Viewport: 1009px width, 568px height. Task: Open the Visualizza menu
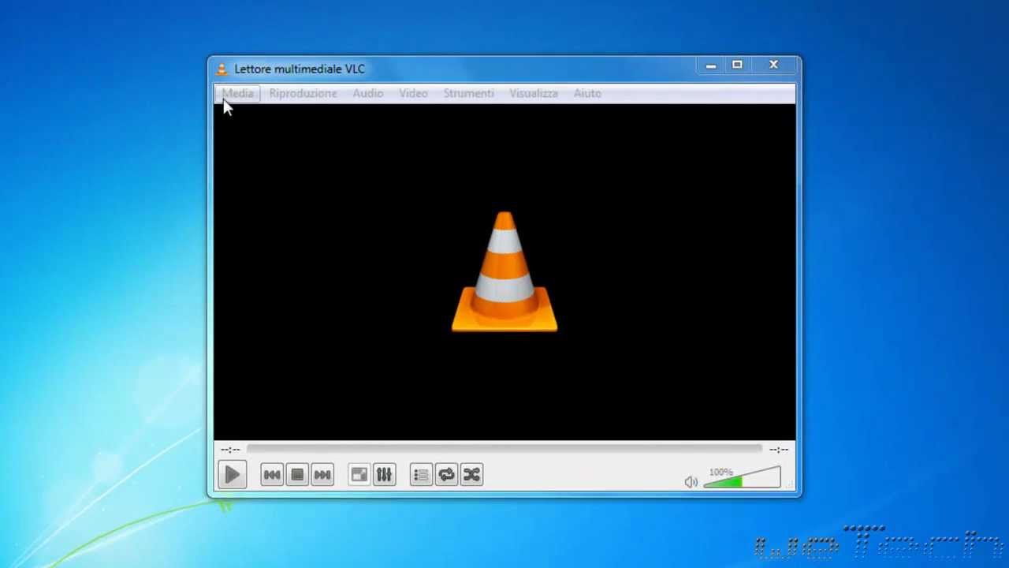coord(534,93)
